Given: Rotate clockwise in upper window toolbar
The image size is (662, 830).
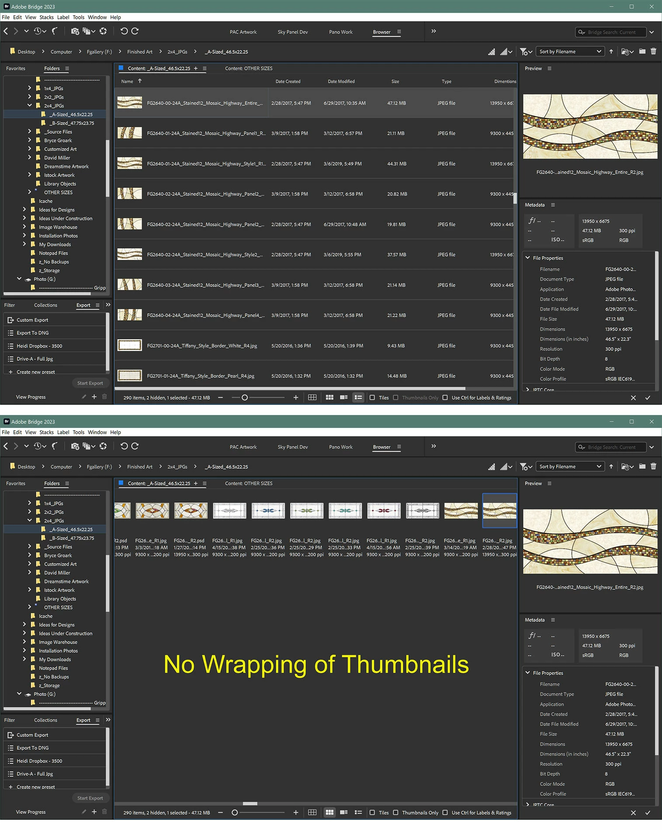Looking at the screenshot, I should click(135, 31).
